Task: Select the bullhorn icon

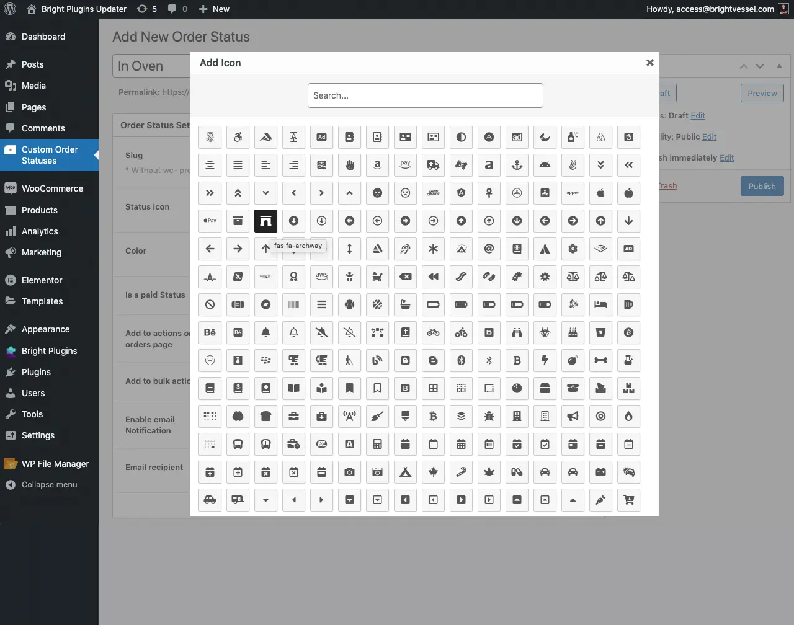Action: (x=573, y=416)
